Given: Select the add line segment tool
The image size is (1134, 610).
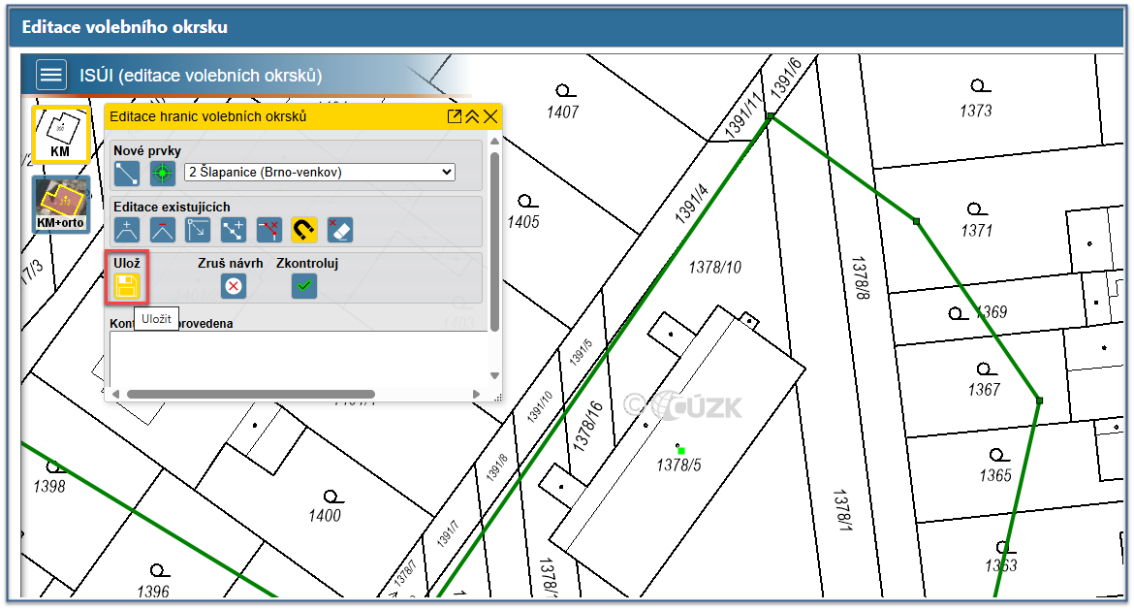Looking at the screenshot, I should click(x=234, y=230).
